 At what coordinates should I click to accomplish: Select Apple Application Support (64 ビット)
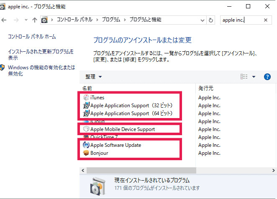[131, 113]
